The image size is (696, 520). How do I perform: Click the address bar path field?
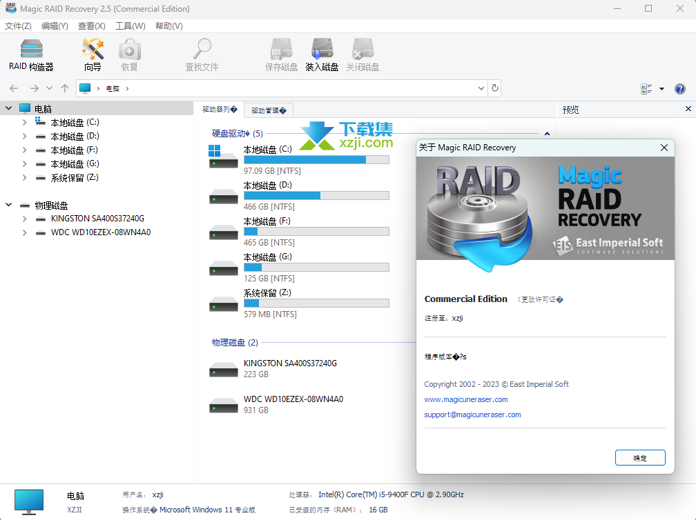[x=282, y=88]
